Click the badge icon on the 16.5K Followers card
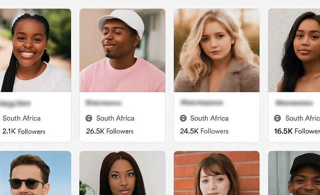The height and width of the screenshot is (195, 320). [x=277, y=118]
